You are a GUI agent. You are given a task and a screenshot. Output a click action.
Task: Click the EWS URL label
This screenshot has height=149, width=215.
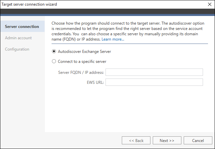pyautogui.click(x=95, y=82)
